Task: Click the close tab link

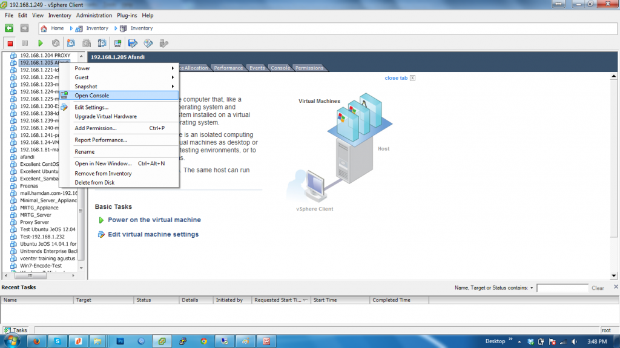Action: coord(396,78)
